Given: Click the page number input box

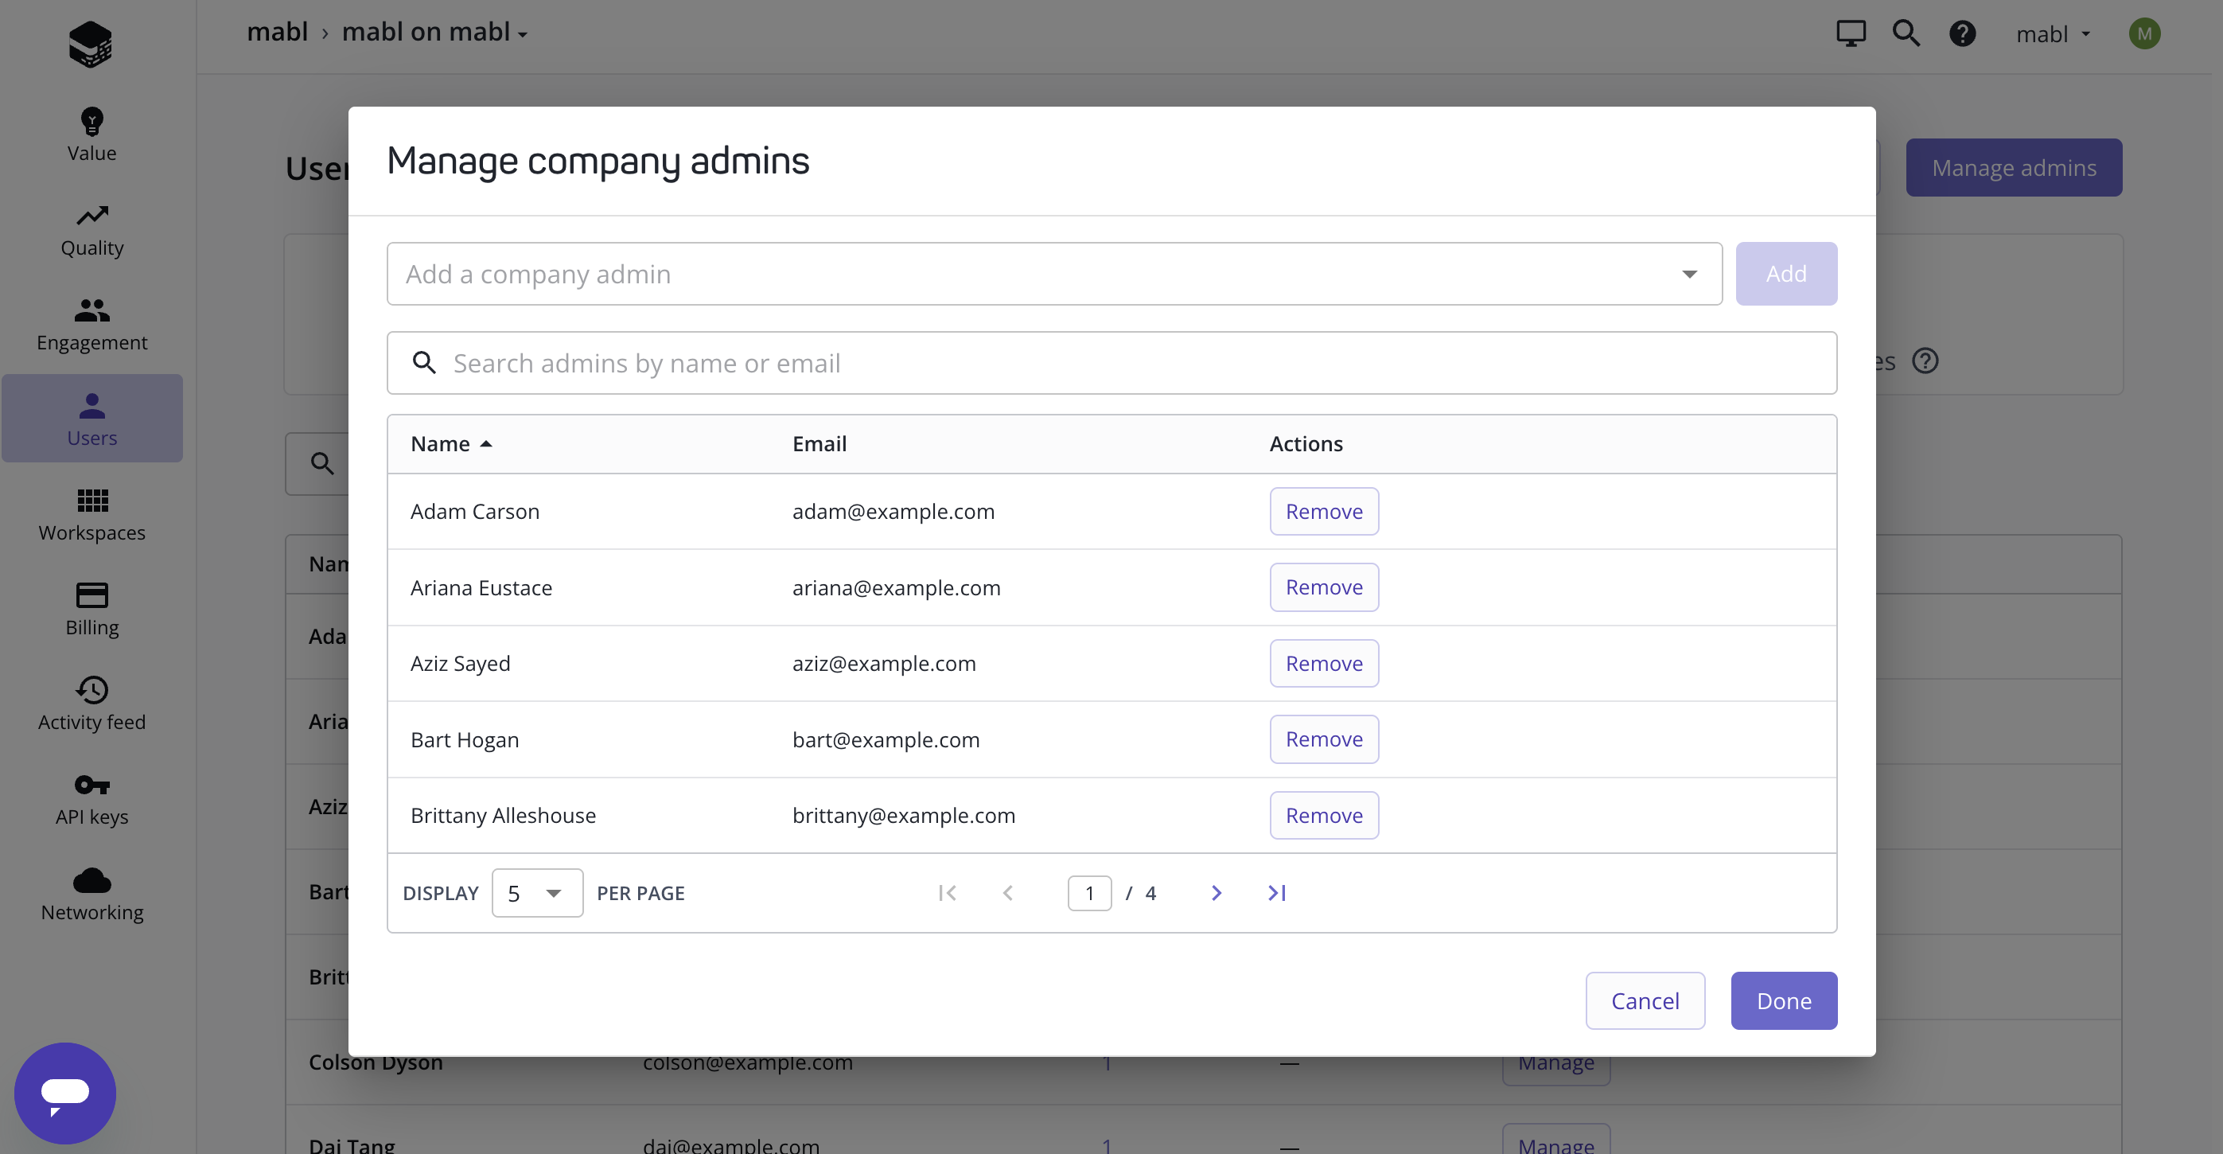Looking at the screenshot, I should (1089, 892).
